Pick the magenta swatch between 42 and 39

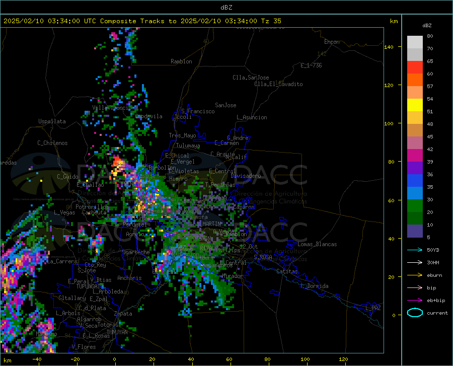[x=415, y=156]
